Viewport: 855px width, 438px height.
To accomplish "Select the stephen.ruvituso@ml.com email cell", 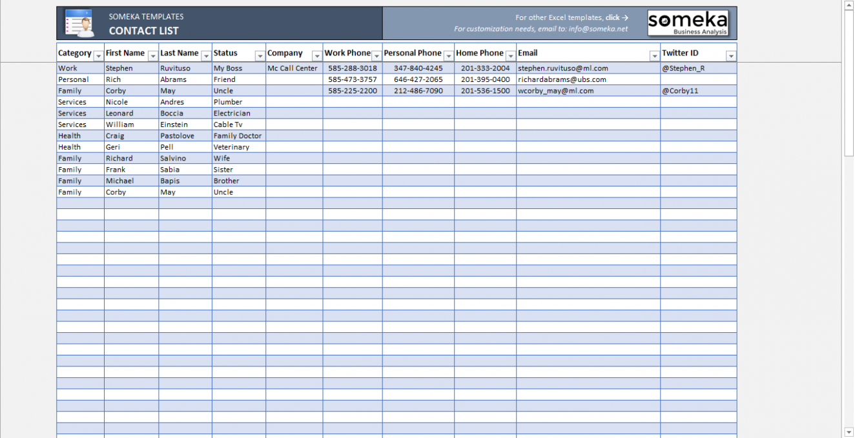I will [562, 68].
